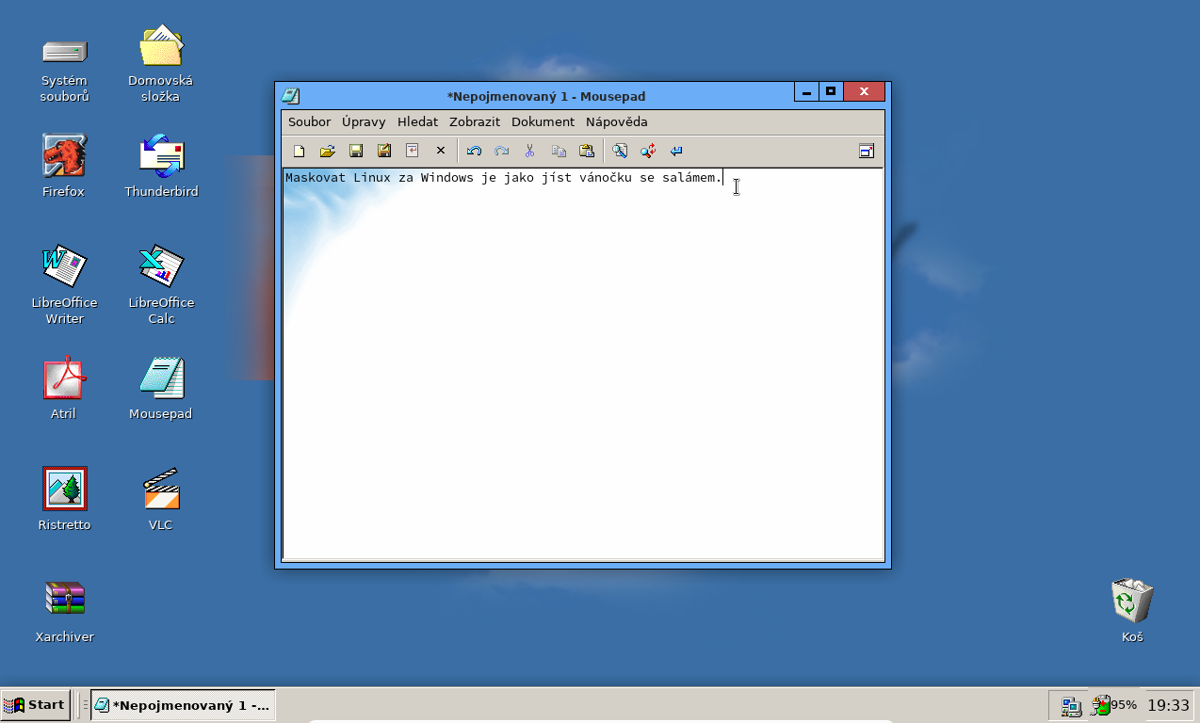Image resolution: width=1200 pixels, height=723 pixels.
Task: Select the Koš trash icon
Action: pyautogui.click(x=1132, y=611)
